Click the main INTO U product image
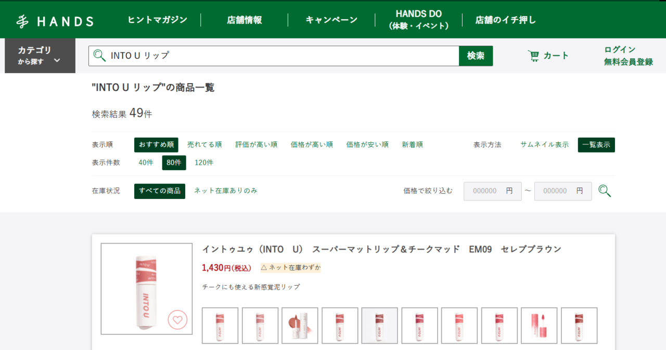 (x=147, y=289)
